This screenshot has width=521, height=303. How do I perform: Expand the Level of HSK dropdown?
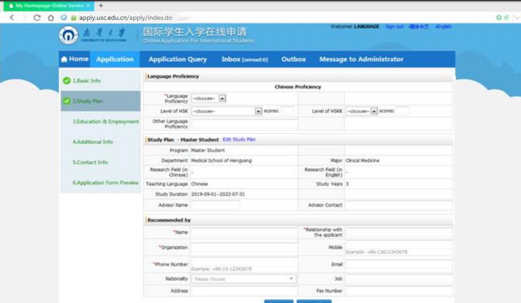(258, 111)
